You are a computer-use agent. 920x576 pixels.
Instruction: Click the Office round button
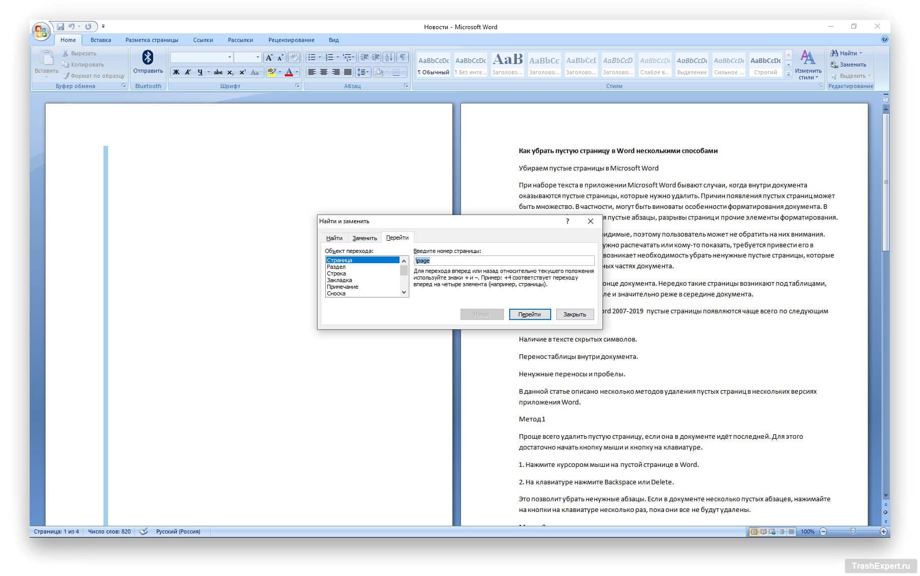coord(41,32)
